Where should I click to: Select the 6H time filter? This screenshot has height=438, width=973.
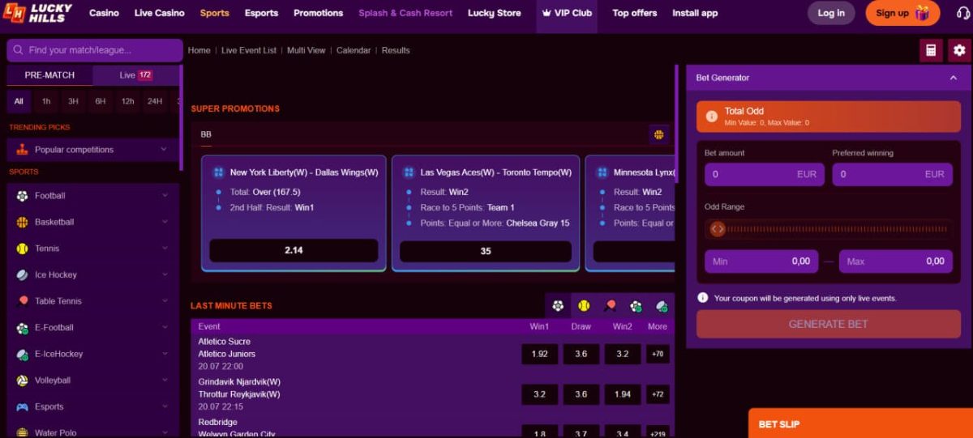[x=101, y=101]
